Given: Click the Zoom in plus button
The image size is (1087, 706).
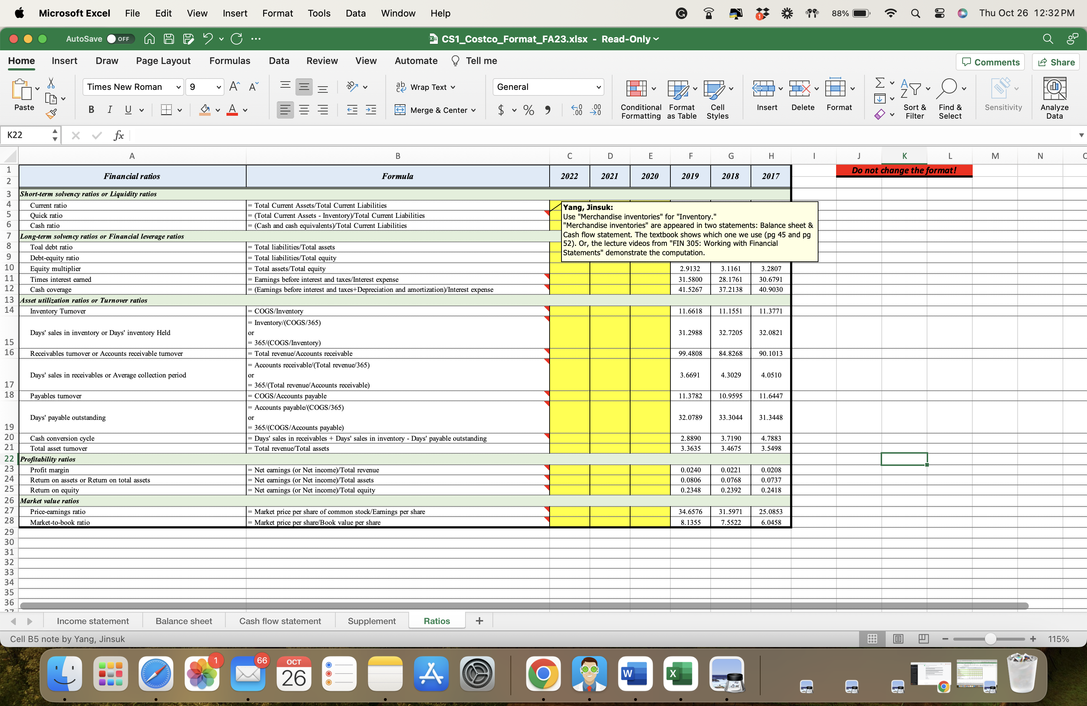Looking at the screenshot, I should click(1033, 639).
